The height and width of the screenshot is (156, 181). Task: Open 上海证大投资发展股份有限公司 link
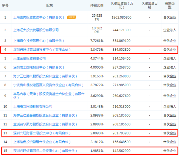tap(36, 30)
